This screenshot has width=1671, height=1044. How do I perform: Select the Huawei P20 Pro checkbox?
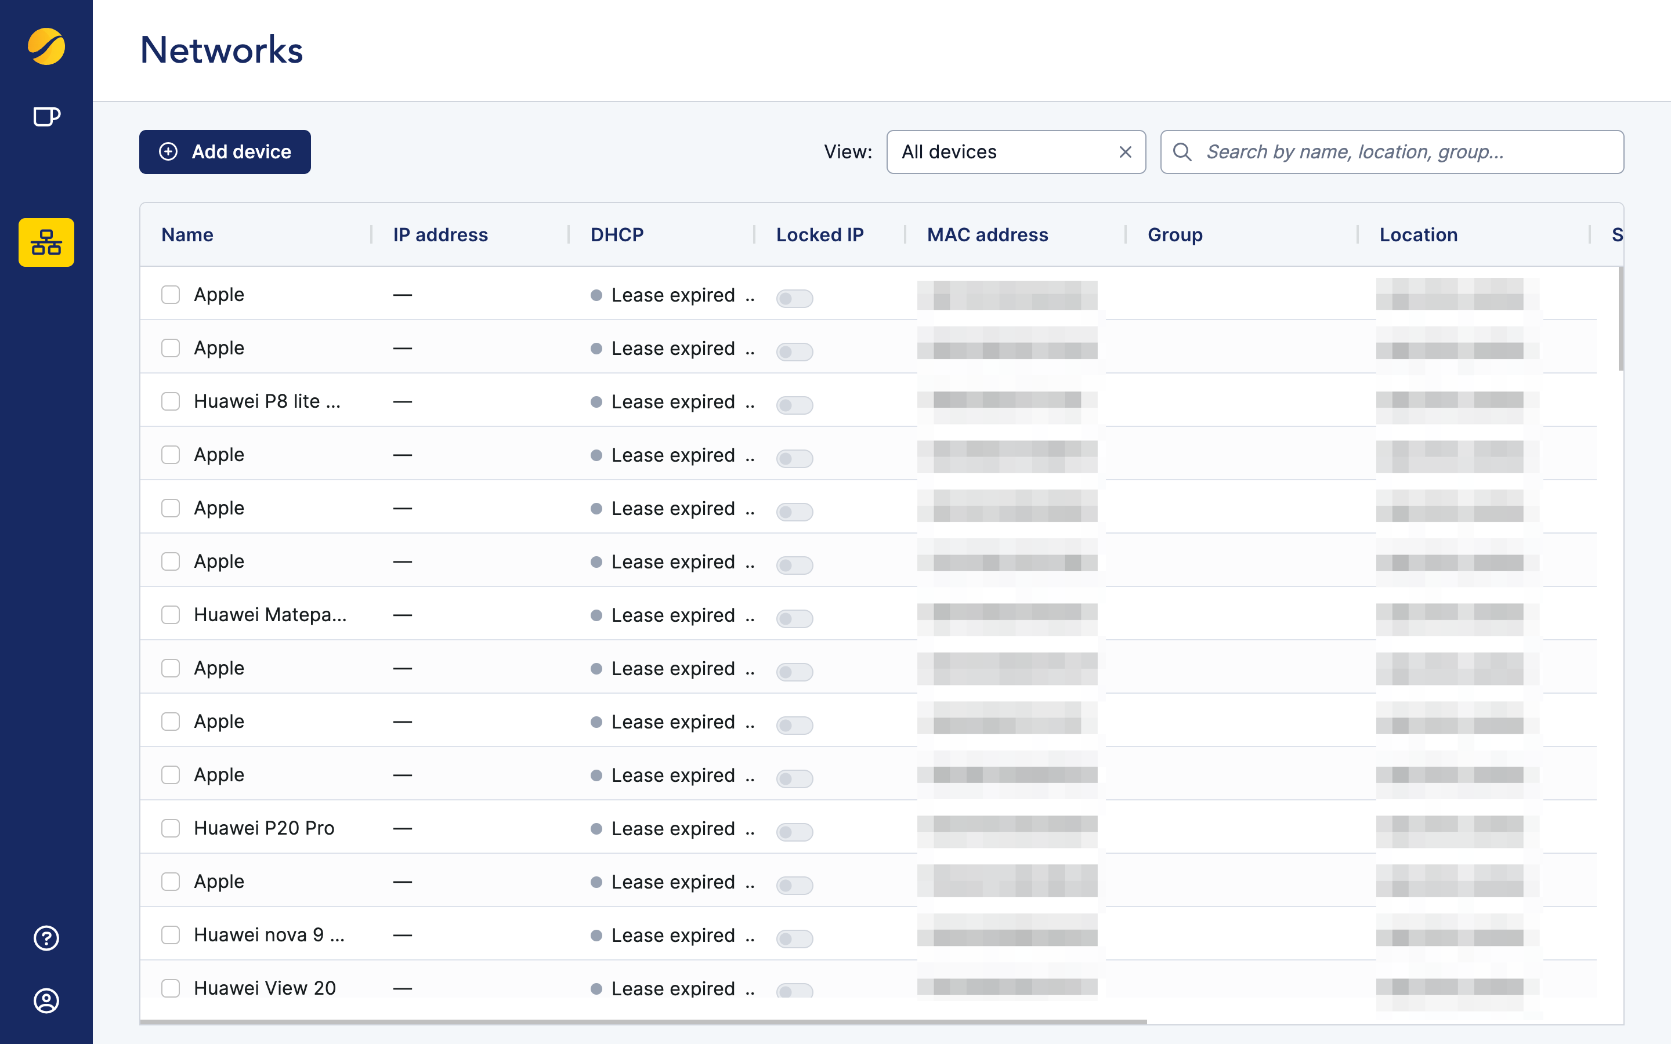[171, 828]
